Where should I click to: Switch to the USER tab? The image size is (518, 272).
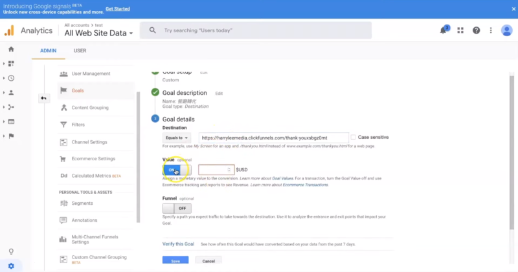pos(80,50)
